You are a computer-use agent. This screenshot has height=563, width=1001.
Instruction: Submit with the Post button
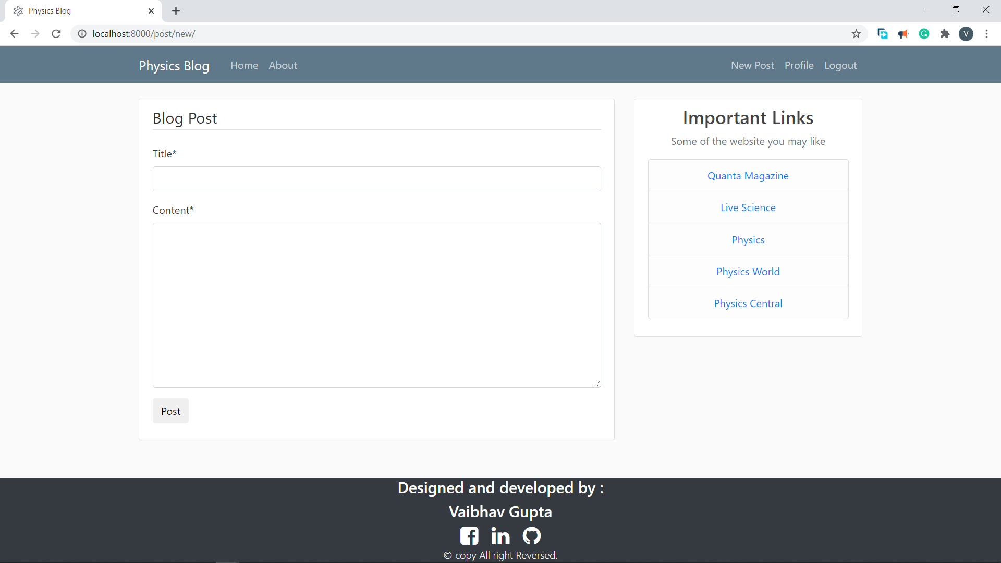click(170, 411)
